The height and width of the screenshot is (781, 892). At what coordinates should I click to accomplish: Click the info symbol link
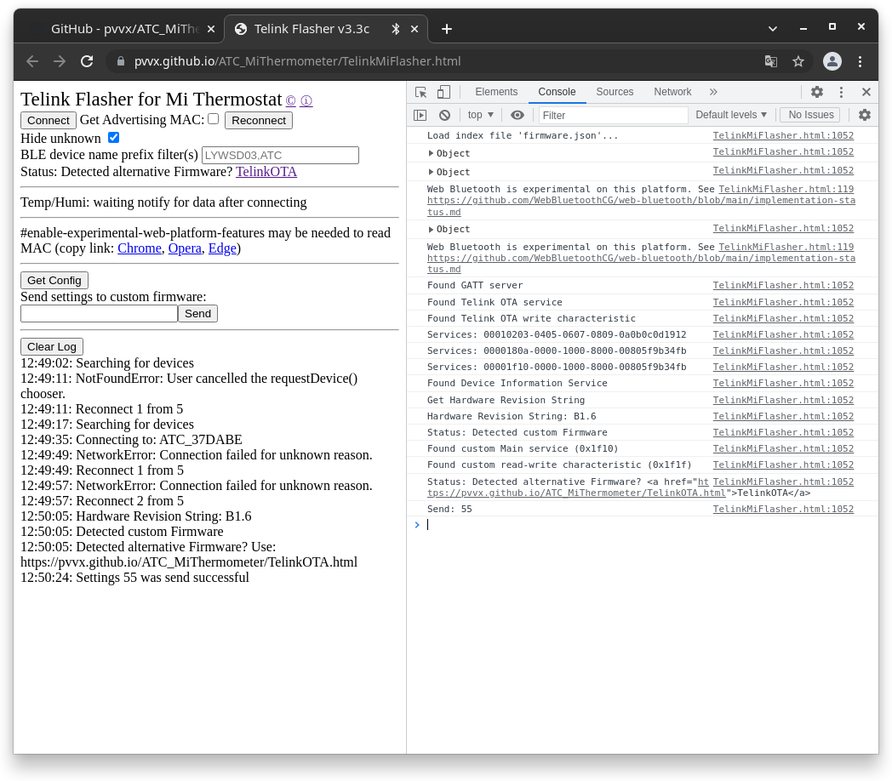pyautogui.click(x=306, y=100)
